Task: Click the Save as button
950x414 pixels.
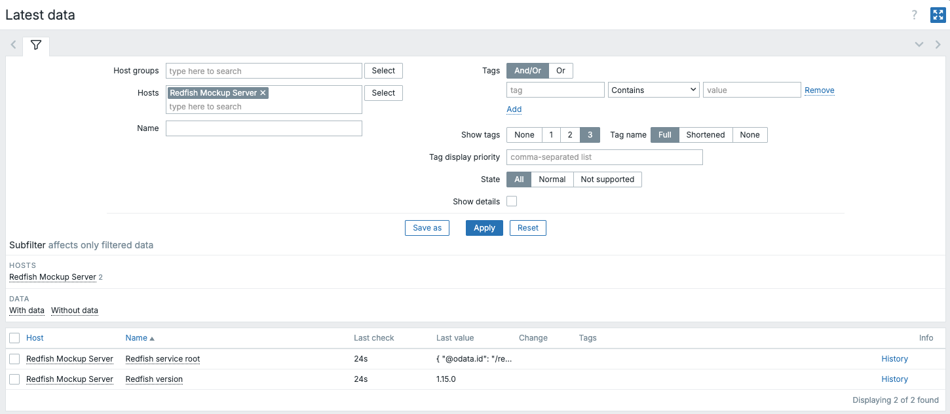Action: (x=427, y=228)
